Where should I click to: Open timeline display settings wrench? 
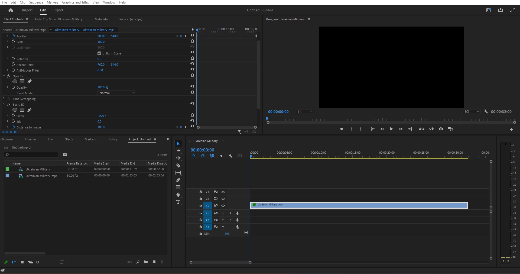(x=230, y=156)
